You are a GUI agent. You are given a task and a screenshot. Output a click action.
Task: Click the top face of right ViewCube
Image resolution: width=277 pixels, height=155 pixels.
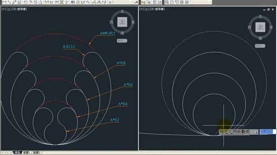[260, 27]
